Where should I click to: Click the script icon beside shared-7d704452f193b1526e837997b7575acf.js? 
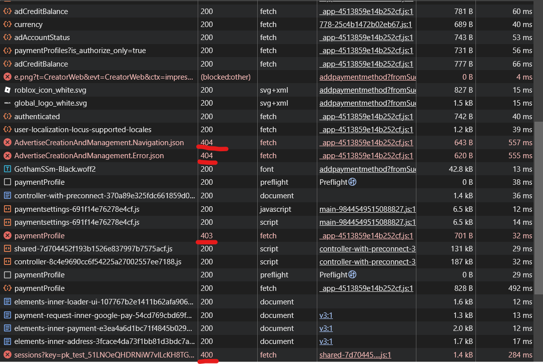tap(8, 249)
